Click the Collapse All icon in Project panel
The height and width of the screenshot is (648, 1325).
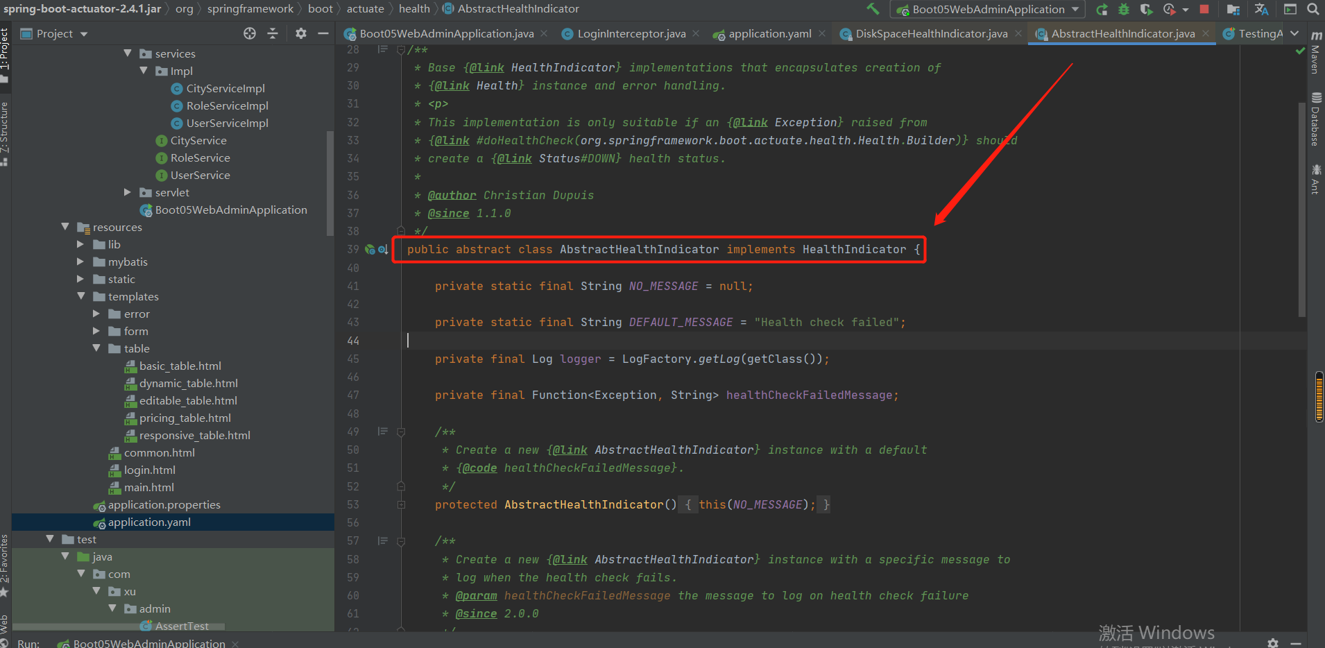click(x=273, y=33)
